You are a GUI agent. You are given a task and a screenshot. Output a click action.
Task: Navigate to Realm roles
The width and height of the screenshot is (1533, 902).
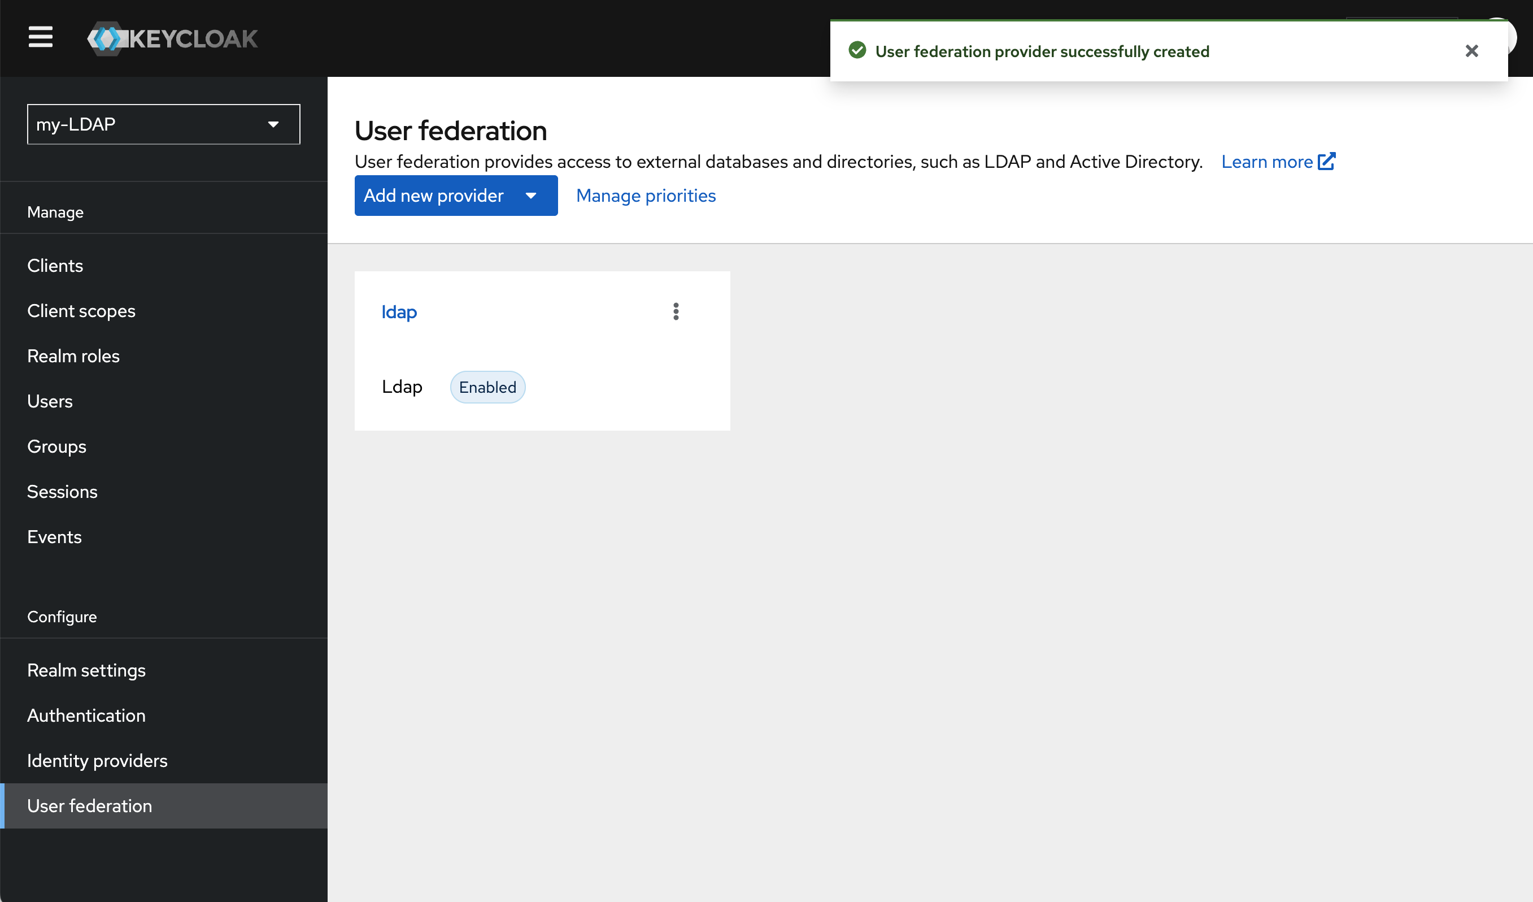coord(73,356)
